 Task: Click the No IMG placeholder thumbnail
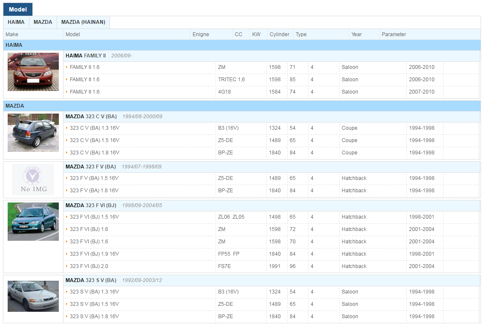[33, 180]
